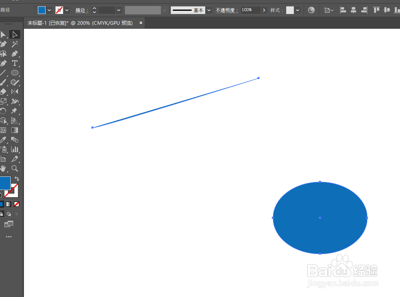Expand stroke color dropdown in control bar
Screen dimensions: 400x297
click(x=67, y=10)
